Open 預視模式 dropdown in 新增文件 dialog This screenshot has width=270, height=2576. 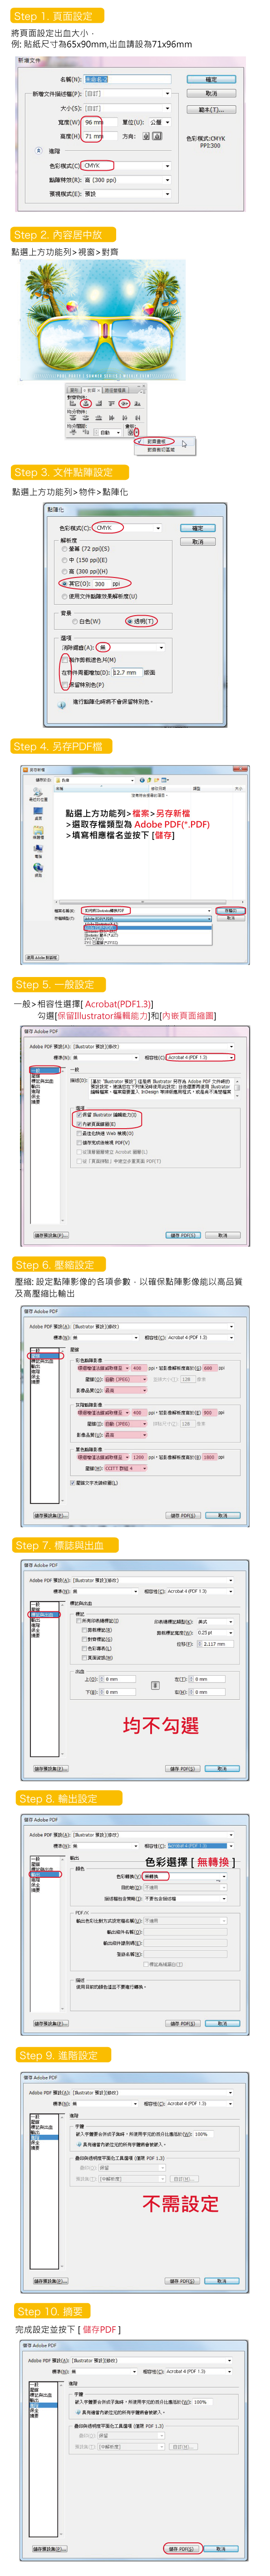[127, 194]
